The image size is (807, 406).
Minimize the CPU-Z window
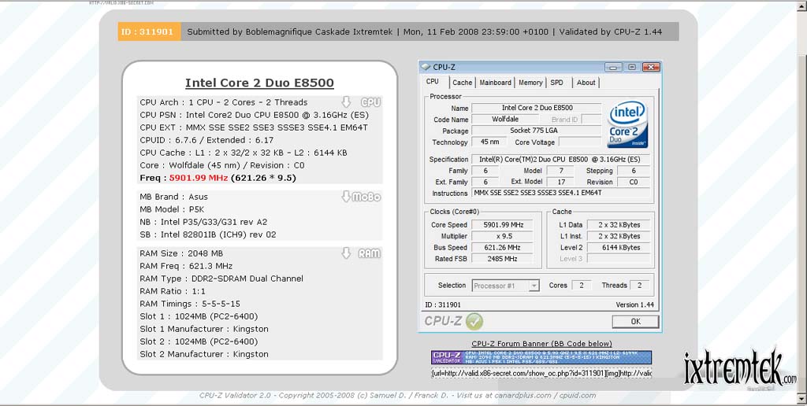point(613,67)
